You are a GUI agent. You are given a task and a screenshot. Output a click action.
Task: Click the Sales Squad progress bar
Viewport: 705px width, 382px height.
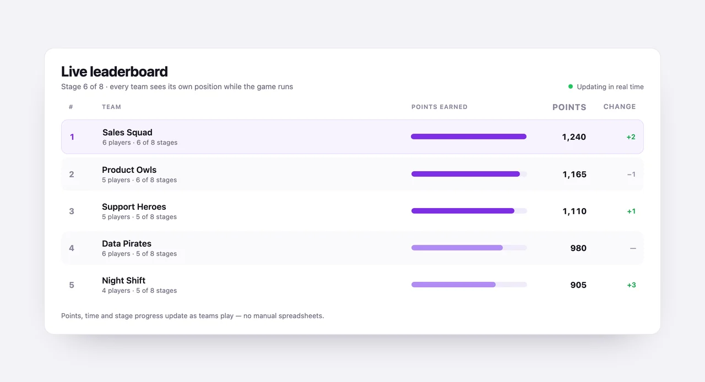(x=469, y=137)
